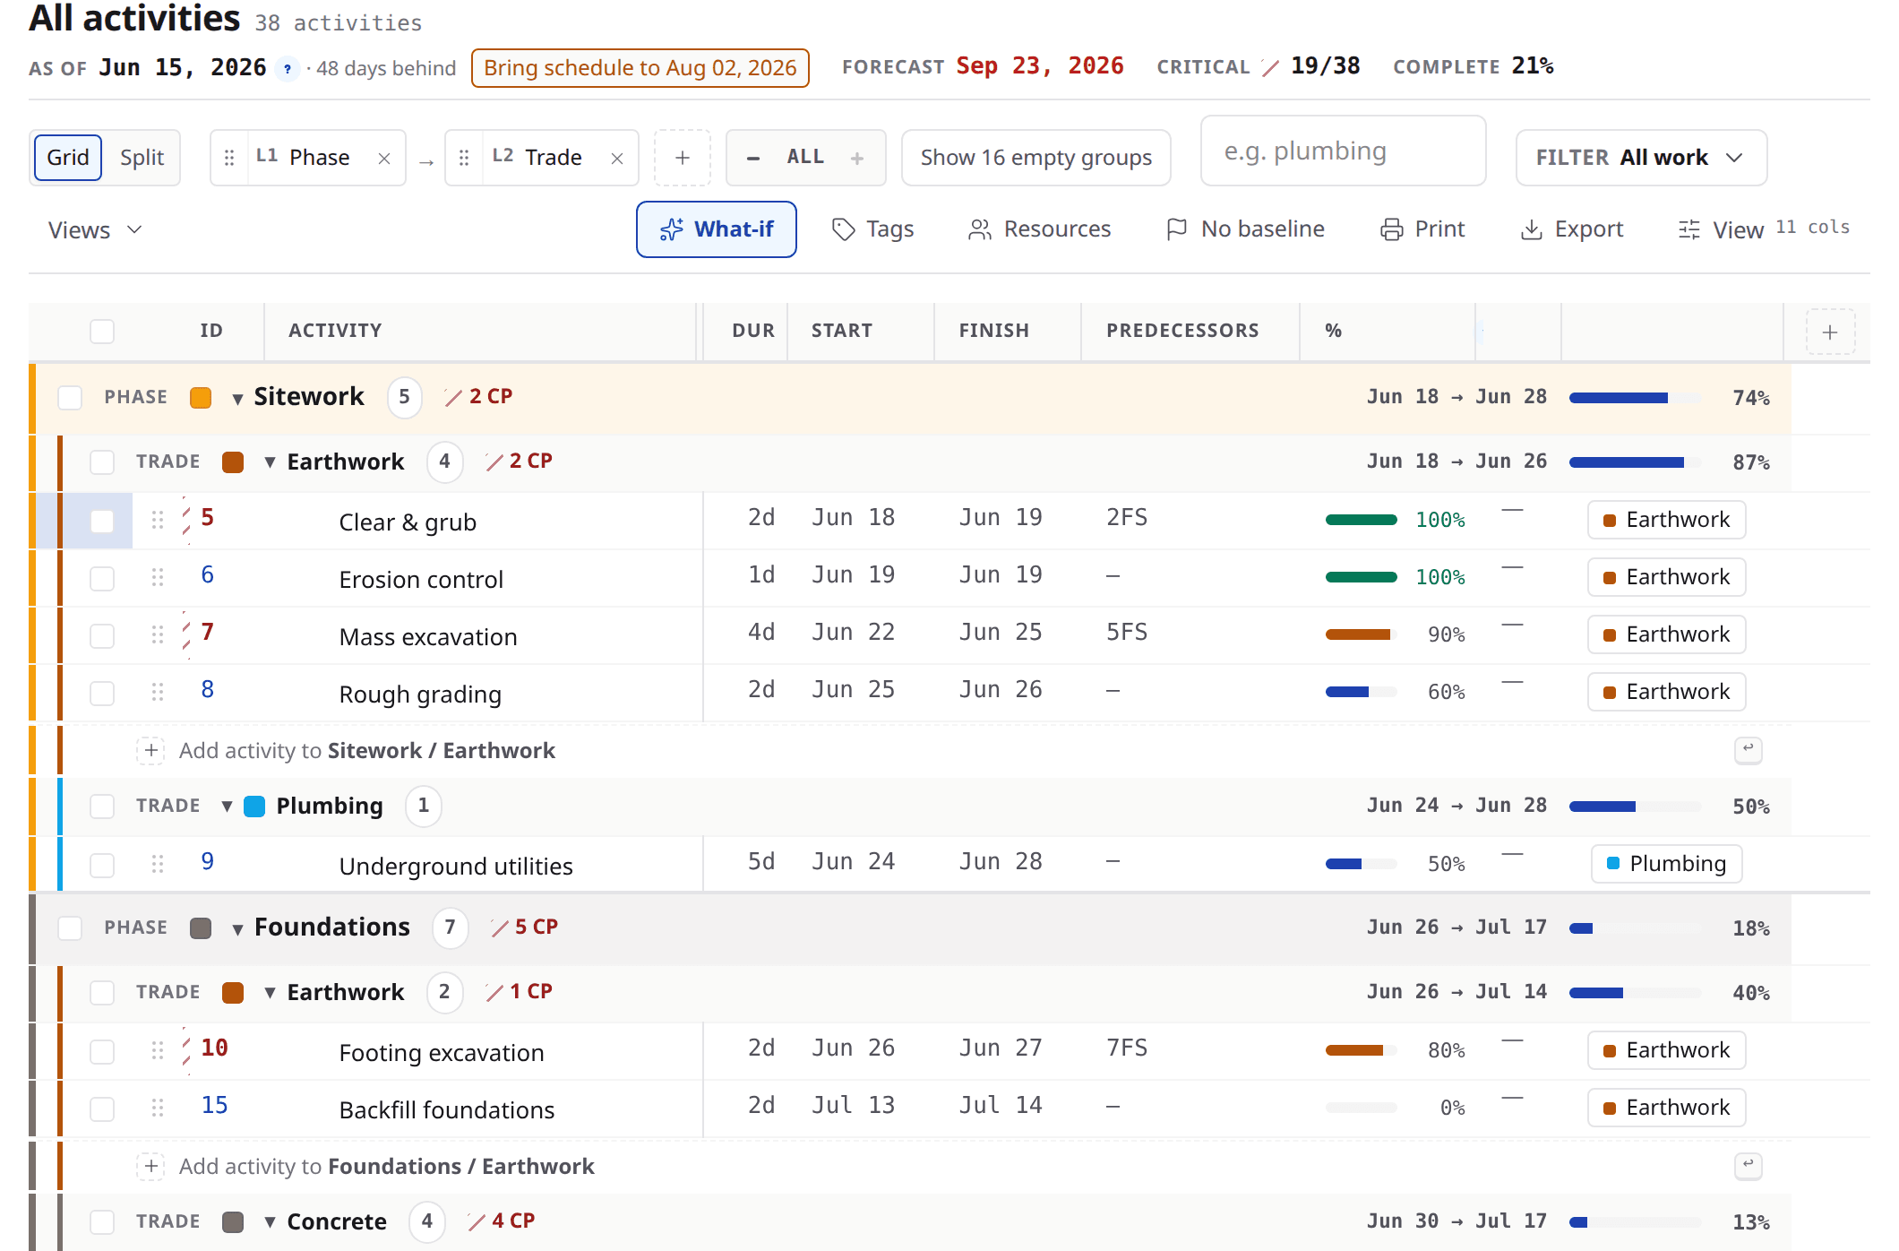
Task: Switch to Grid view
Action: tap(68, 158)
